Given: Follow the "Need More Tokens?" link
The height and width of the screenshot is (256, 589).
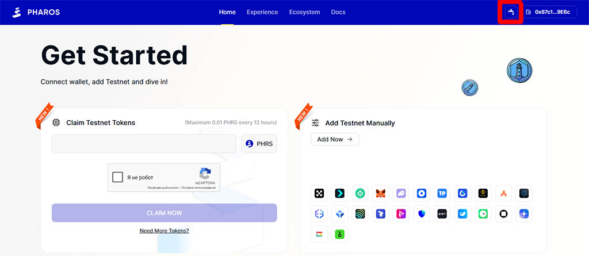Looking at the screenshot, I should pos(164,231).
